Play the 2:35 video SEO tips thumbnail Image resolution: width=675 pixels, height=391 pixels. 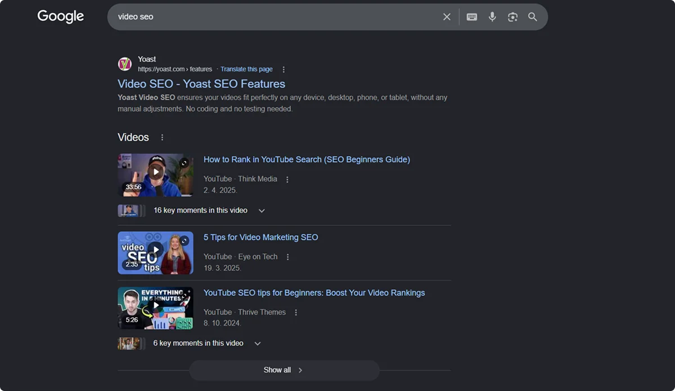click(x=155, y=253)
